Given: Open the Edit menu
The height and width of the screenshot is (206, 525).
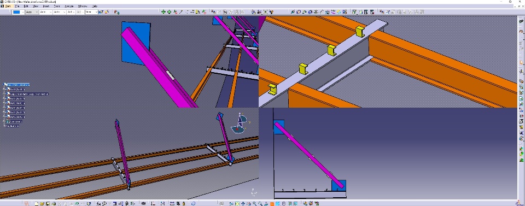Looking at the screenshot, I should click(x=26, y=6).
